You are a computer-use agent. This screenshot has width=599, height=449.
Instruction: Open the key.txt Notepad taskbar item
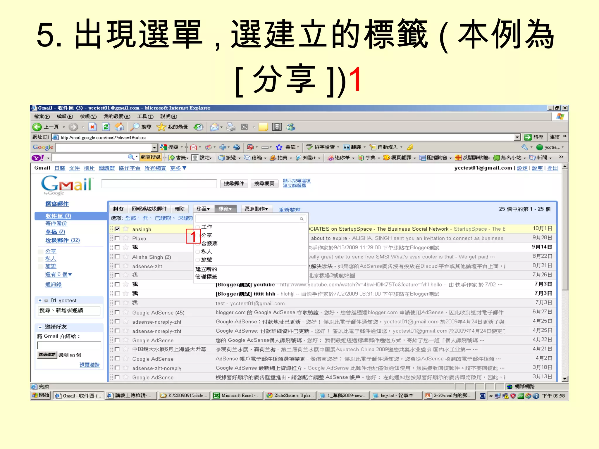tap(396, 396)
